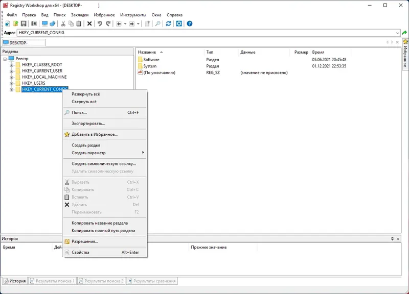Screen dimensions: 409x294
Task: Open the back navigation dropdown arrow
Action: pos(124,23)
